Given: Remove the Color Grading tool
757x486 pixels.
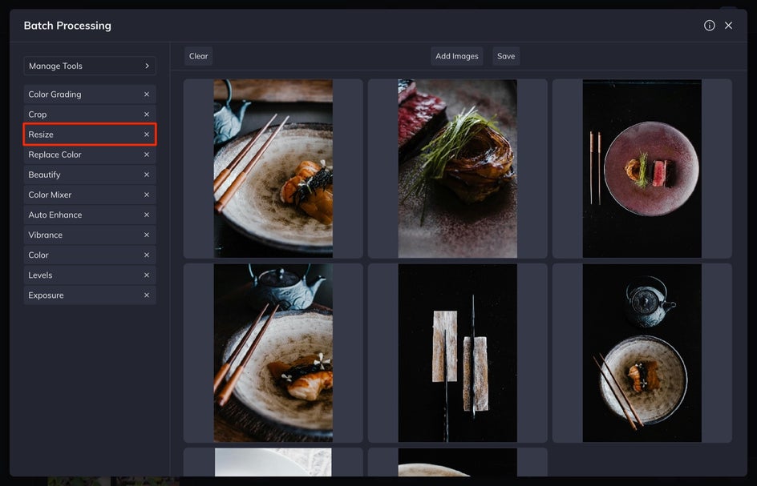Looking at the screenshot, I should [x=147, y=94].
